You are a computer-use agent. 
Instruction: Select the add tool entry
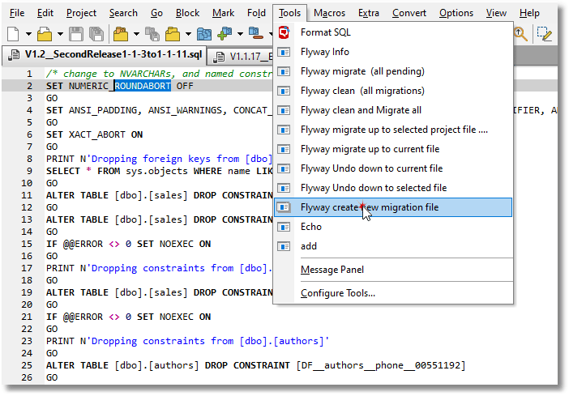pyautogui.click(x=393, y=247)
